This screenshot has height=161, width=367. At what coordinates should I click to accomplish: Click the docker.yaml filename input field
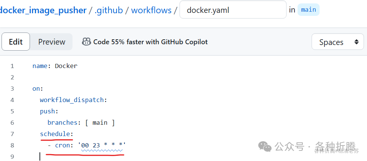(233, 9)
